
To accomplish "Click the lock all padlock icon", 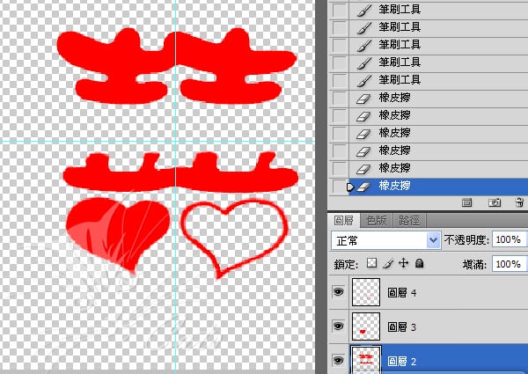I will (419, 263).
